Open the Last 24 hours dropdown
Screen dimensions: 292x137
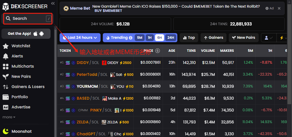[80, 38]
